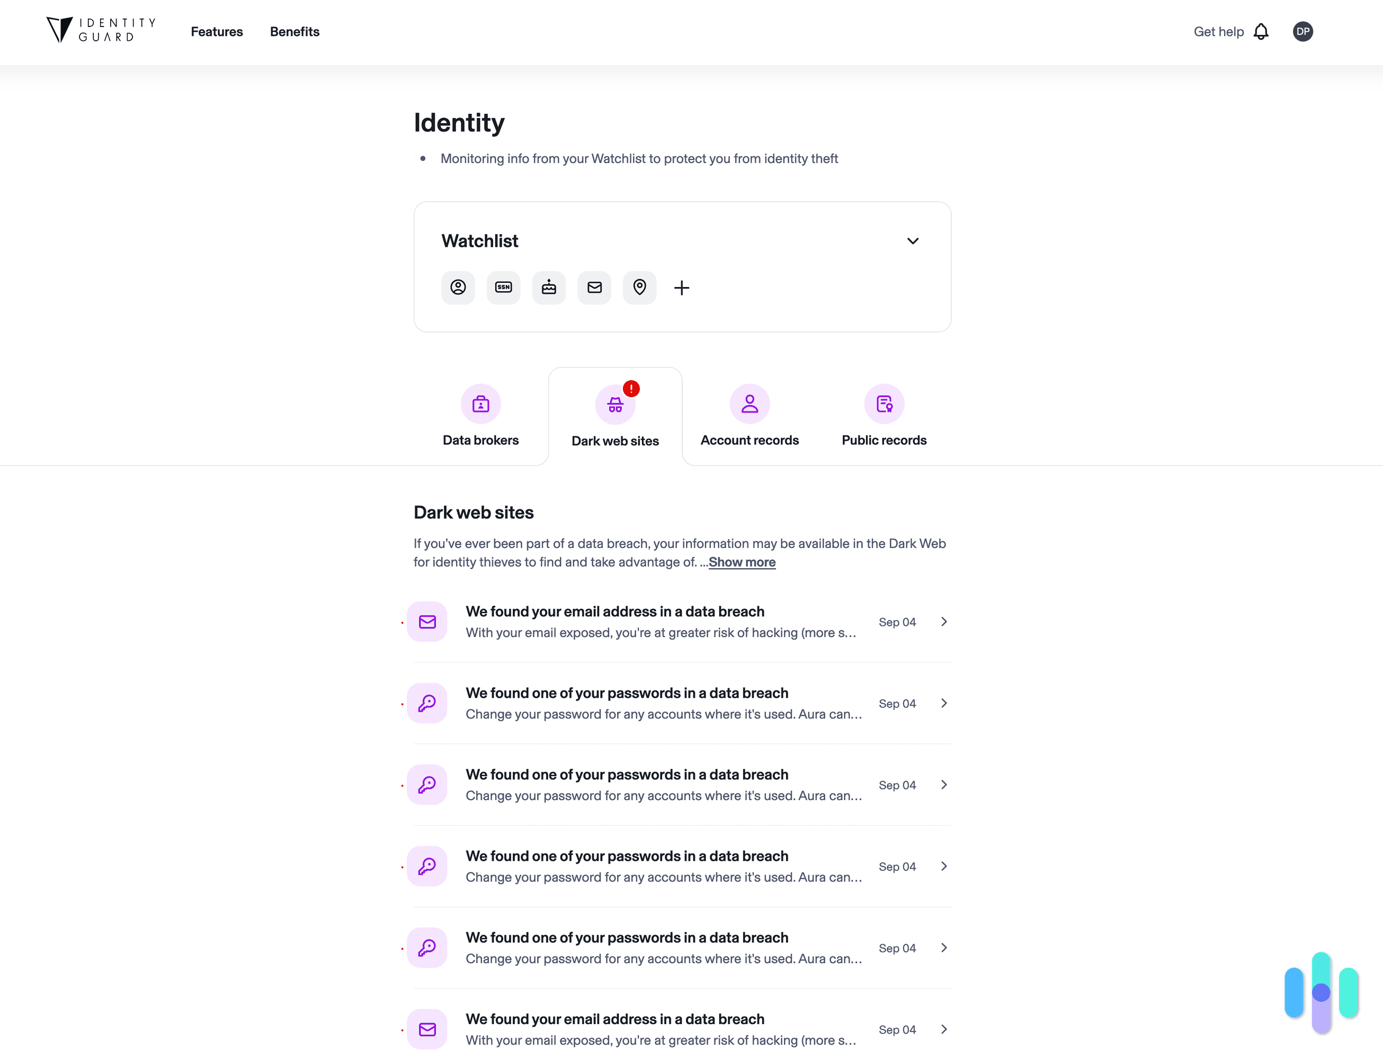Image resolution: width=1383 pixels, height=1059 pixels.
Task: Add new item to Watchlist via plus button
Action: [x=682, y=287]
